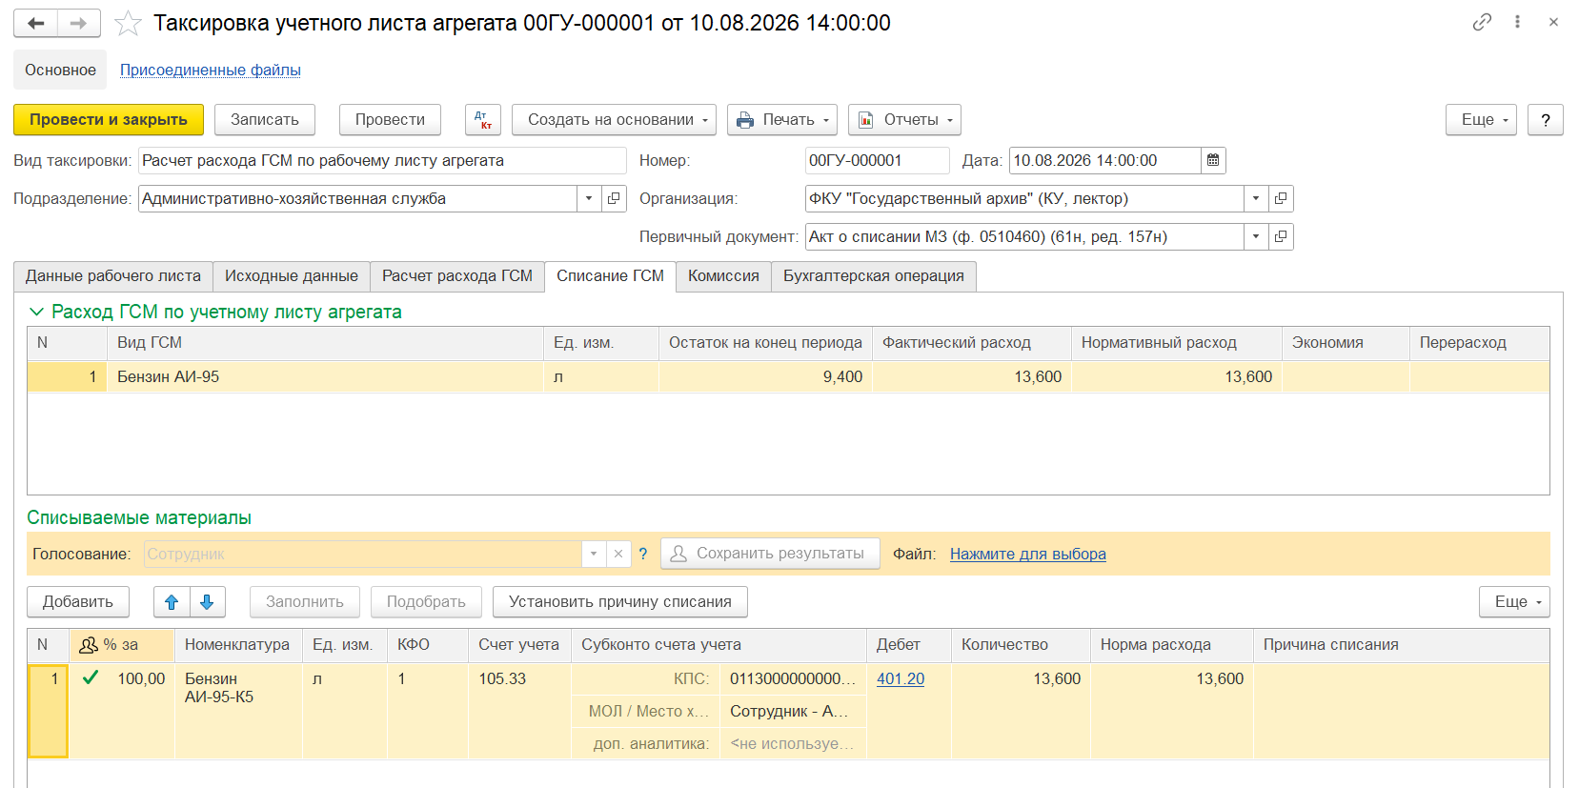This screenshot has width=1579, height=788.
Task: Show accounting entries Дт/Кт icon
Action: 483,120
